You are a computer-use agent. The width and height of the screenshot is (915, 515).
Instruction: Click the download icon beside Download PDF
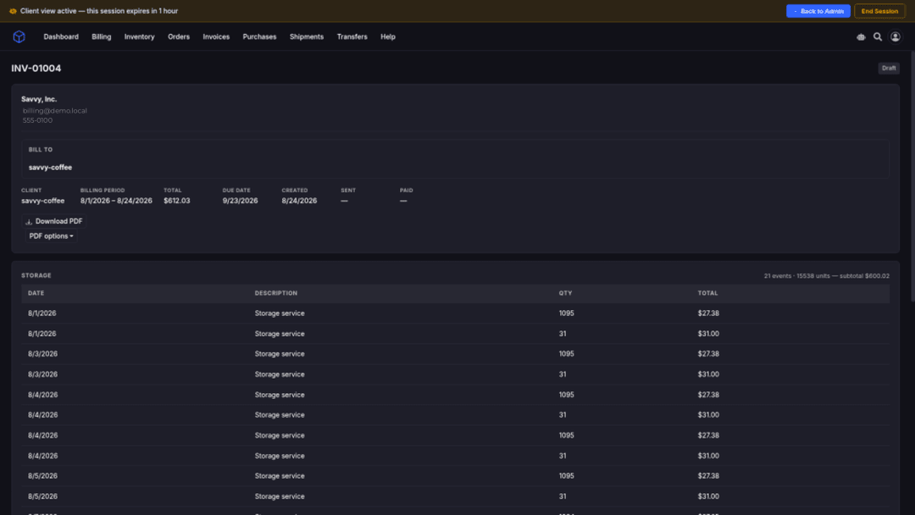pos(29,222)
